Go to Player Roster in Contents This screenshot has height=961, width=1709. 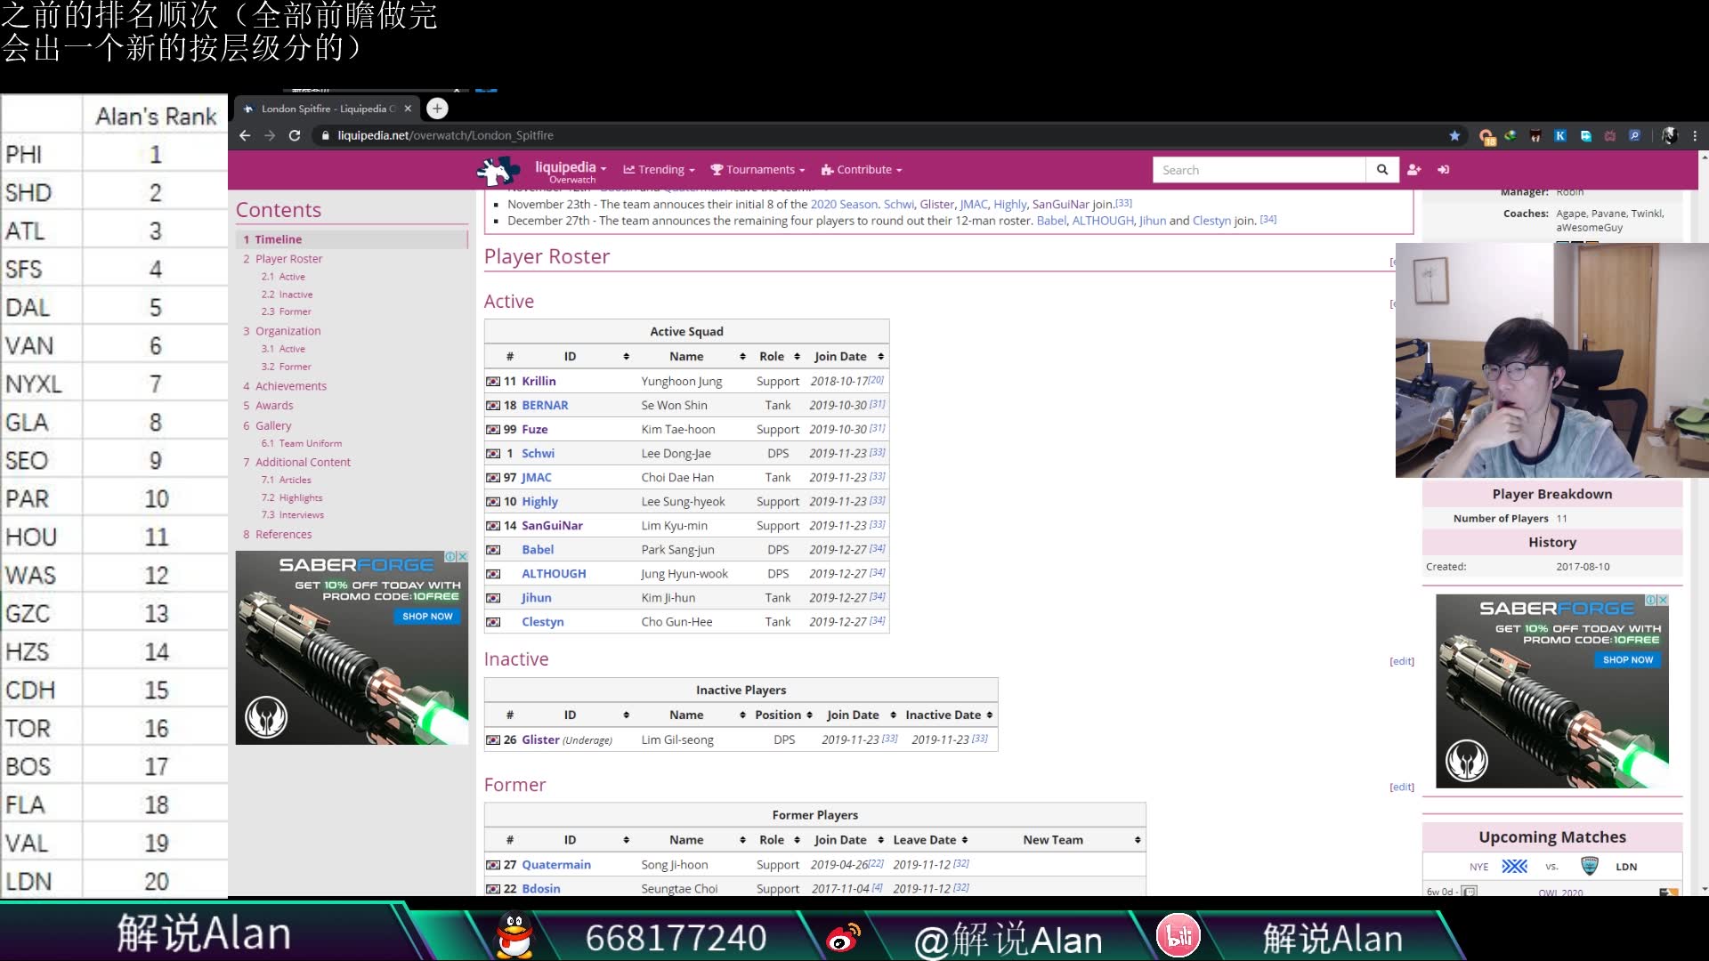click(288, 259)
